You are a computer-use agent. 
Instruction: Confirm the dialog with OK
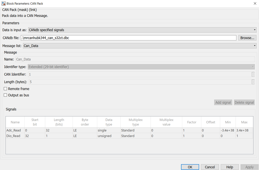(190, 167)
